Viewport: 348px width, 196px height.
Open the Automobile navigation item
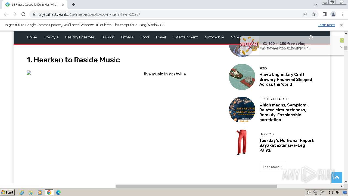tap(214, 37)
